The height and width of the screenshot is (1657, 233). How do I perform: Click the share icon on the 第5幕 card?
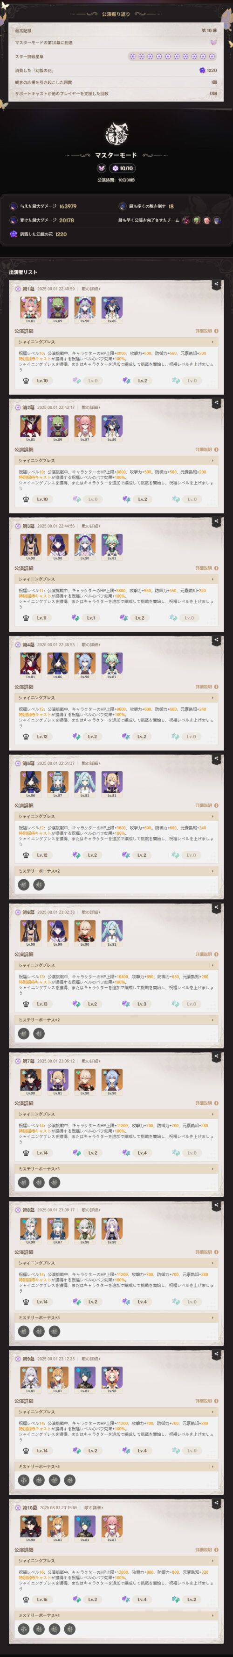click(216, 758)
